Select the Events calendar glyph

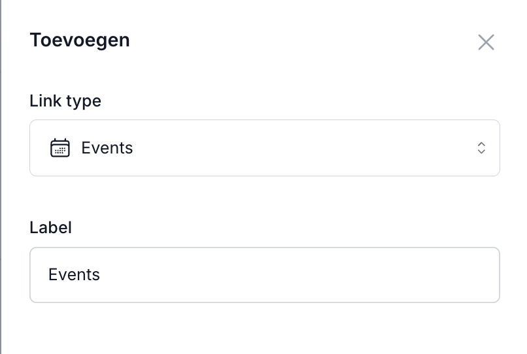coord(60,148)
